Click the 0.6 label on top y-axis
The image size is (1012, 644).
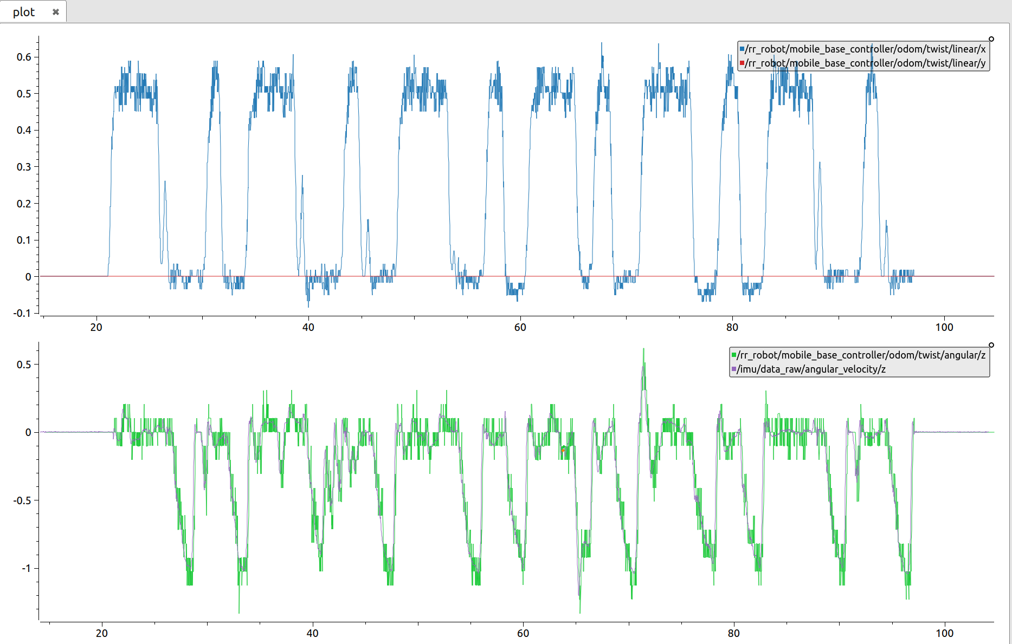pos(24,57)
